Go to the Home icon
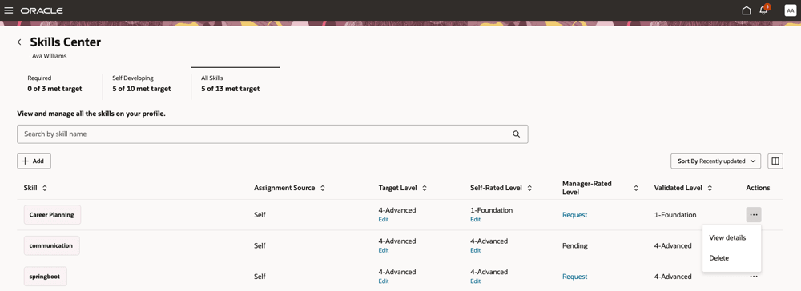 pyautogui.click(x=747, y=10)
